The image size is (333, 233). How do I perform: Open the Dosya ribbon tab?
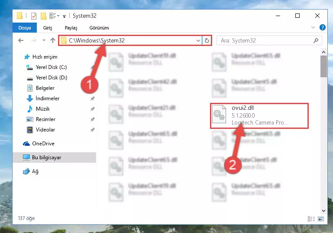[x=25, y=28]
